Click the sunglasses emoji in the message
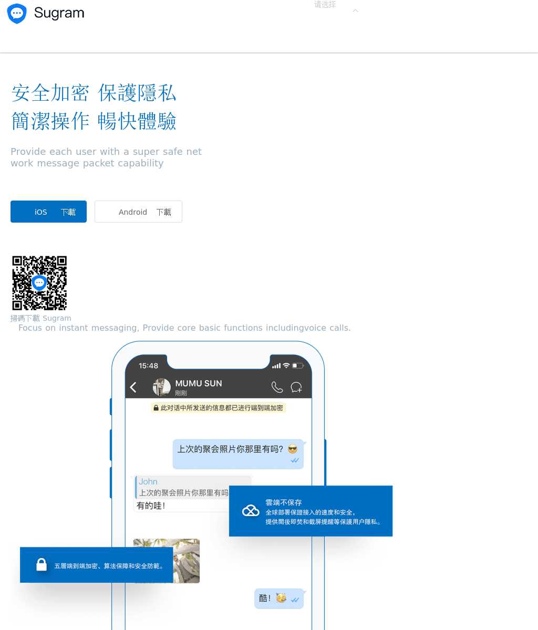 point(293,449)
